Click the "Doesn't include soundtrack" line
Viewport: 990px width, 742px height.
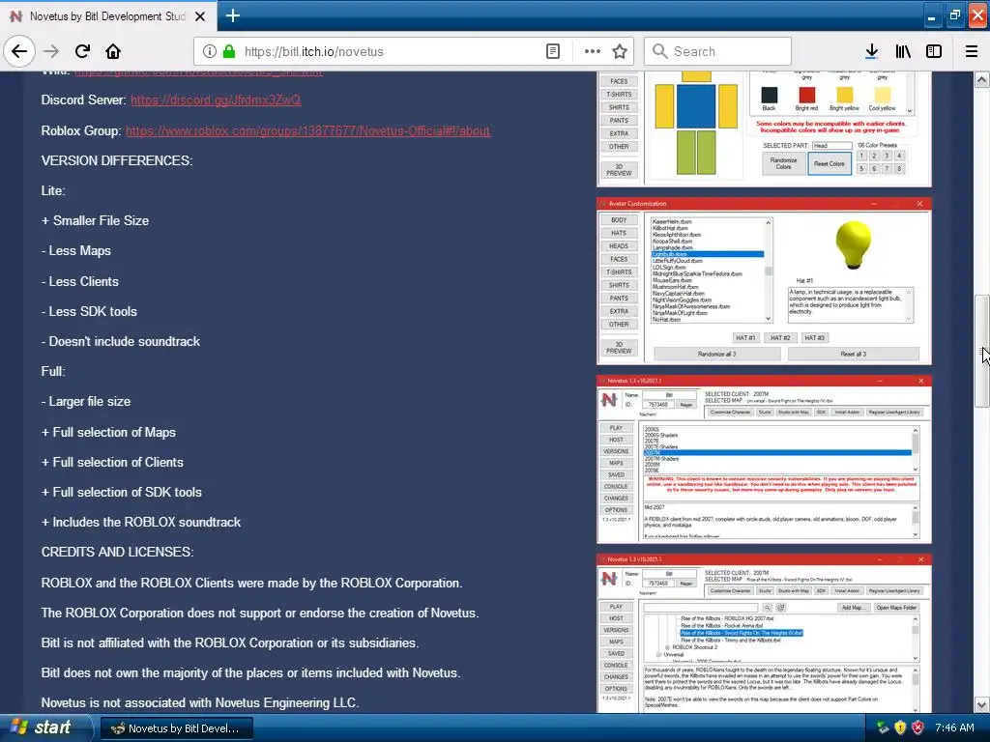(x=121, y=341)
